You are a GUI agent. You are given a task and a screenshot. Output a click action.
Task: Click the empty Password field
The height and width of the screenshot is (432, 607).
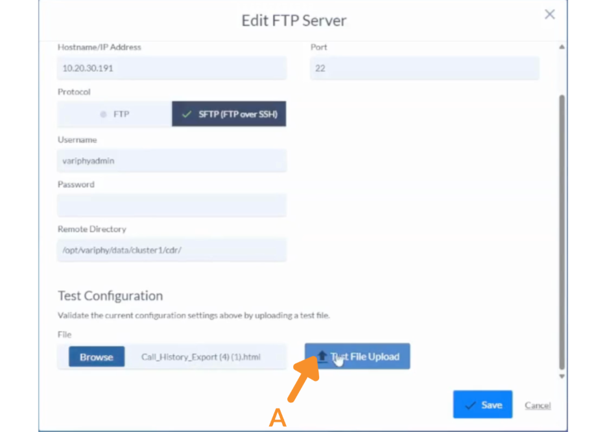(172, 205)
